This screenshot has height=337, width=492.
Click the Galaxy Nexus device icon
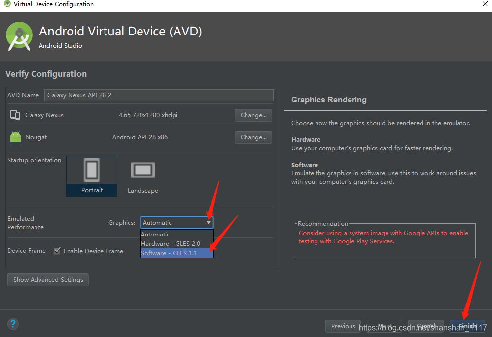tap(15, 115)
